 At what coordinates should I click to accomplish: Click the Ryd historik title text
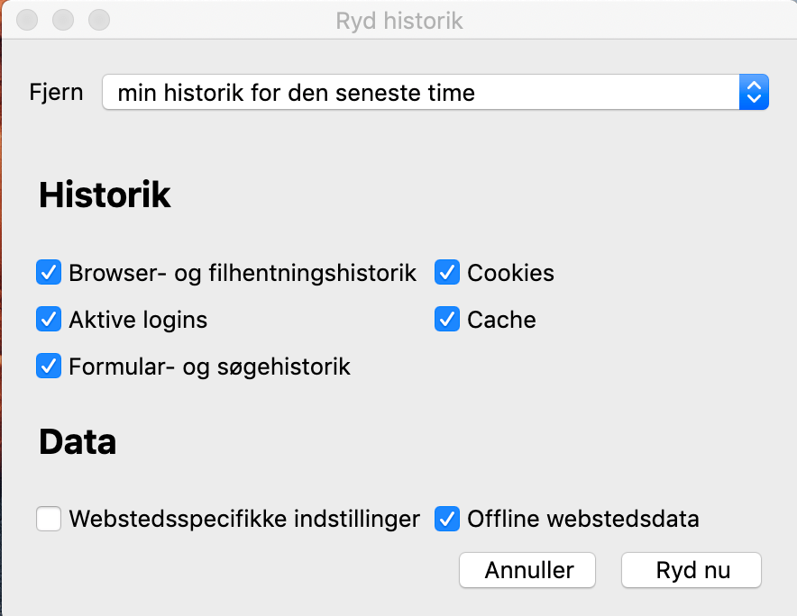point(398,21)
